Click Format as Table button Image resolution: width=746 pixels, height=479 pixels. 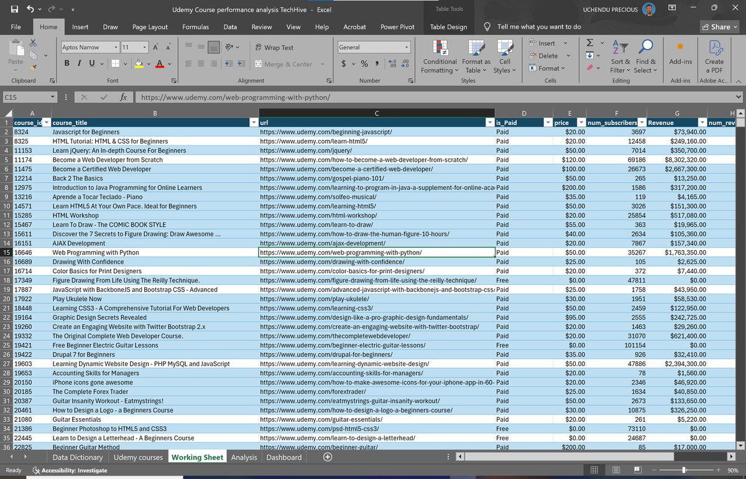[x=476, y=57]
